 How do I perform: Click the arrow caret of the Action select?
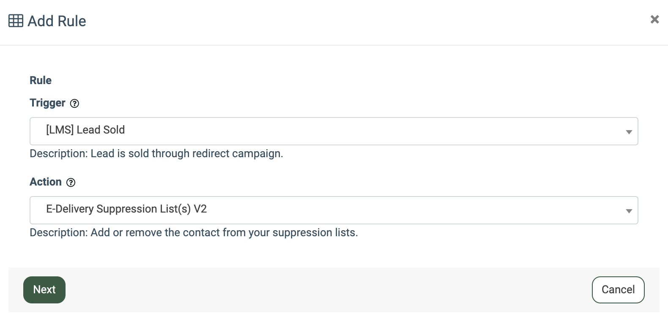click(629, 211)
